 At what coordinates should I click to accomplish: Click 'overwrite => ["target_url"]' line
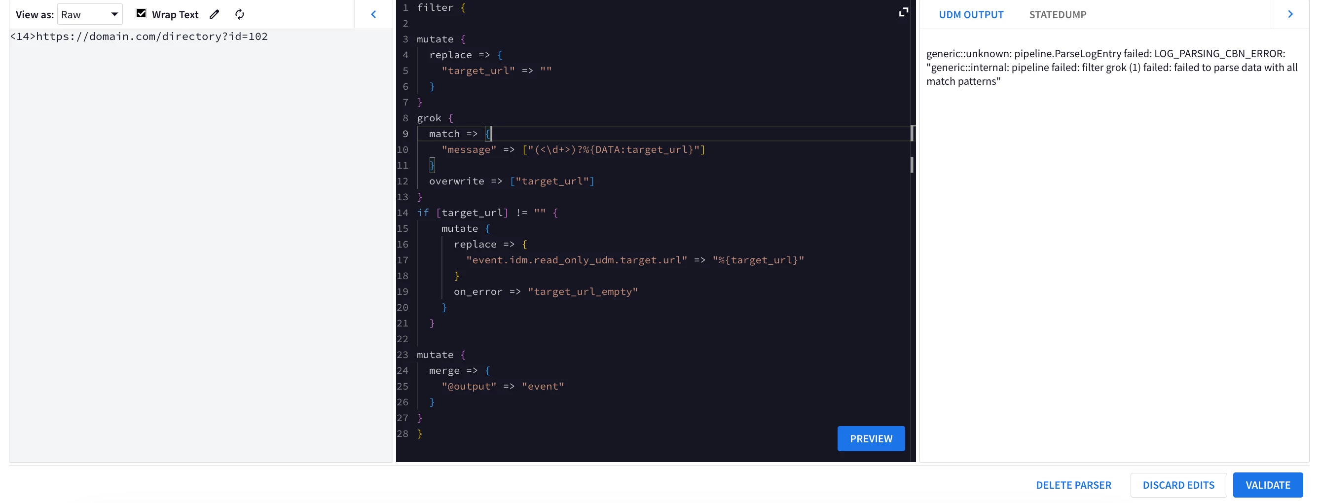click(511, 180)
